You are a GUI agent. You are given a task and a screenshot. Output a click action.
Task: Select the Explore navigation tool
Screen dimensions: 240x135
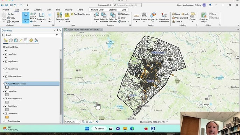pos(26,17)
